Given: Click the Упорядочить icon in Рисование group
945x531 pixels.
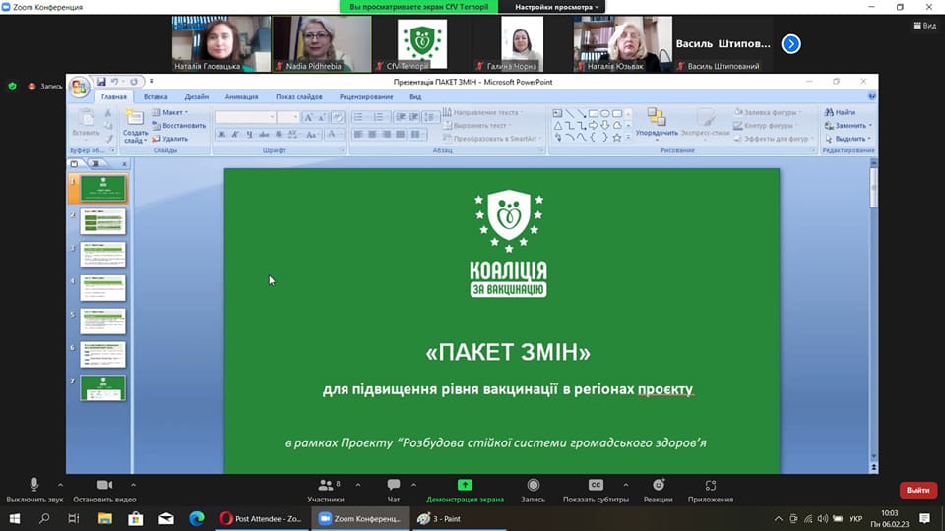Looking at the screenshot, I should [x=657, y=117].
